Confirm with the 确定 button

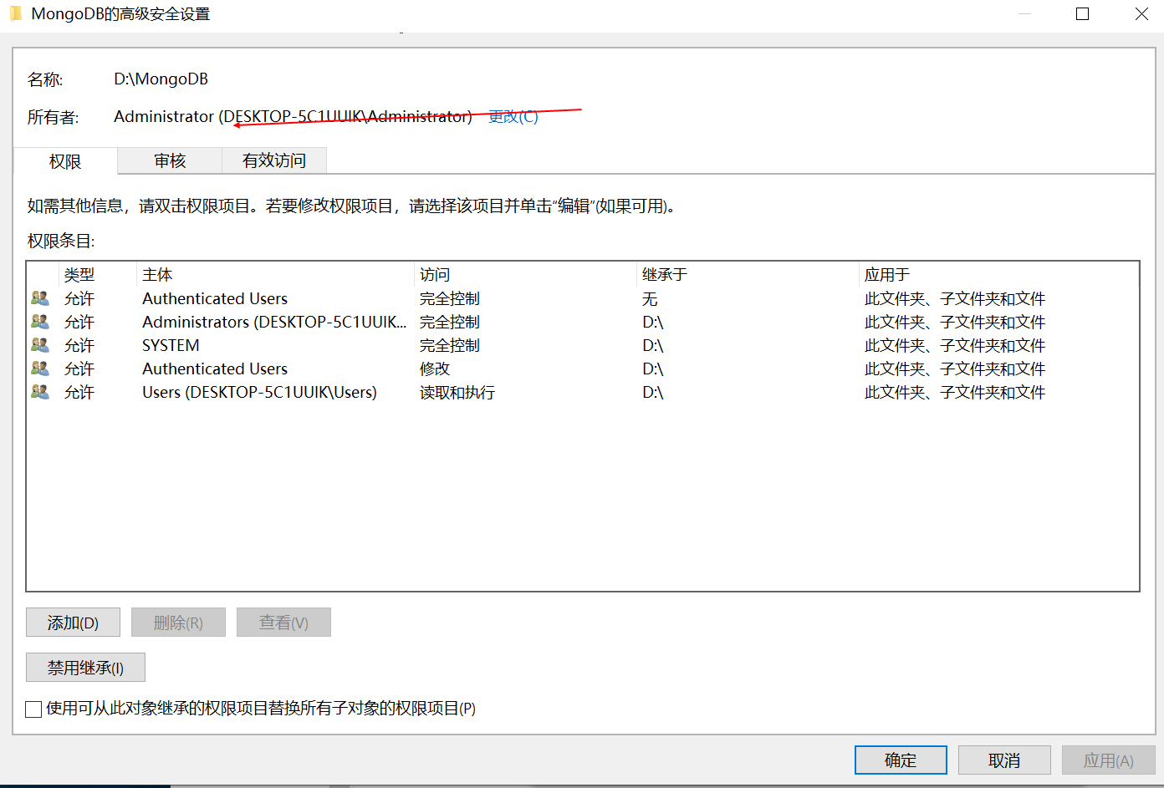[x=901, y=760]
